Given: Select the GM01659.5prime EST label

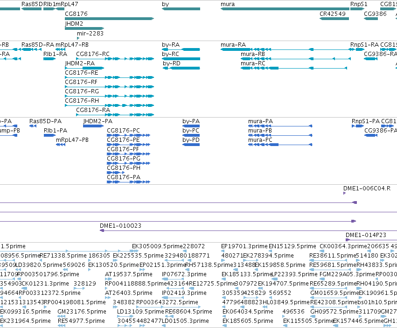Looking at the screenshot, I should [x=334, y=293].
